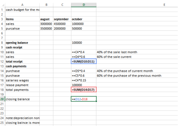Select column C header
Image resolution: width=178 pixels, height=126 pixels.
(x=62, y=5)
